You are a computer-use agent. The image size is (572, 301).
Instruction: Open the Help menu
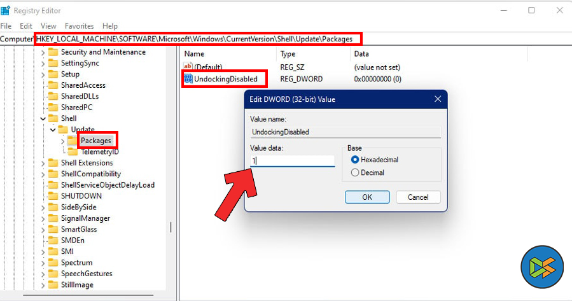point(110,26)
